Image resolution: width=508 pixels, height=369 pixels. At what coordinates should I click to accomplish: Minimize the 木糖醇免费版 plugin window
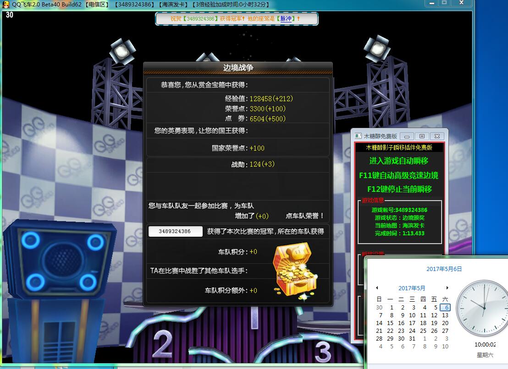407,136
